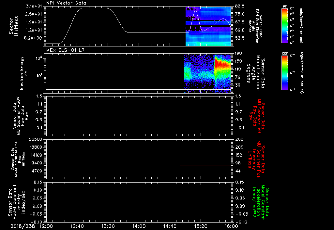Viewport: 334px width, 230px height.
Task: Click the '67.5' elevation angle tick
Action: [x=240, y=22]
